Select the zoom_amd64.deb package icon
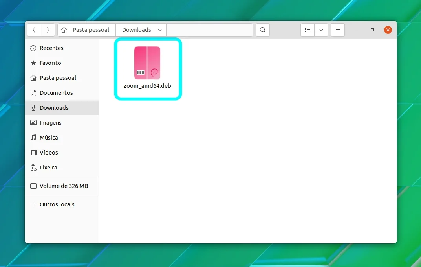421x267 pixels. pos(147,63)
